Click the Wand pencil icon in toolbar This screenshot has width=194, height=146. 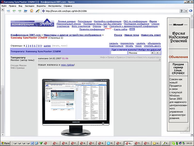pyautogui.click(x=37, y=11)
